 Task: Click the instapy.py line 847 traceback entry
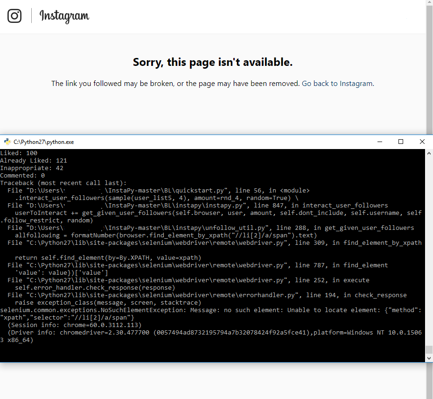pos(198,206)
